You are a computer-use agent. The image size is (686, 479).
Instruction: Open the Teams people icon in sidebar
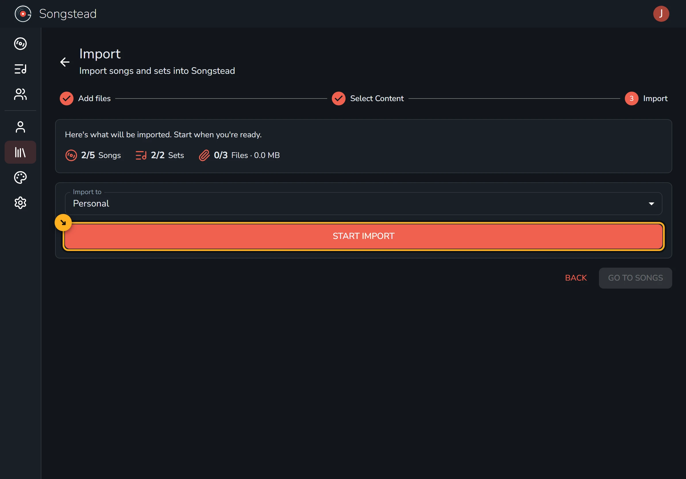click(20, 94)
